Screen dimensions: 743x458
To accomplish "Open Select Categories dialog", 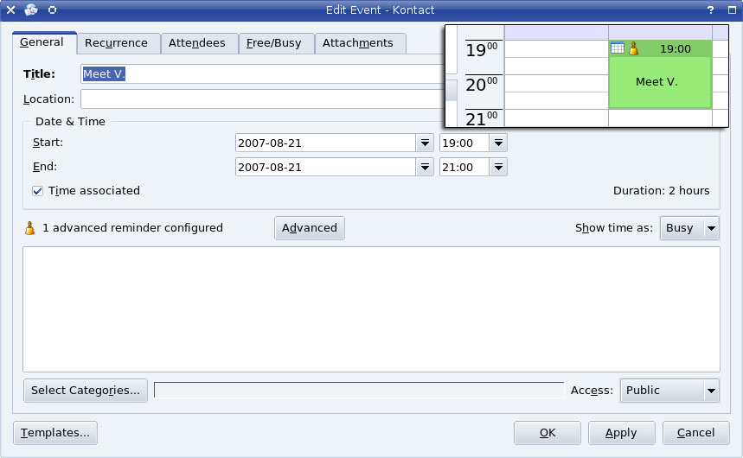I will point(86,391).
